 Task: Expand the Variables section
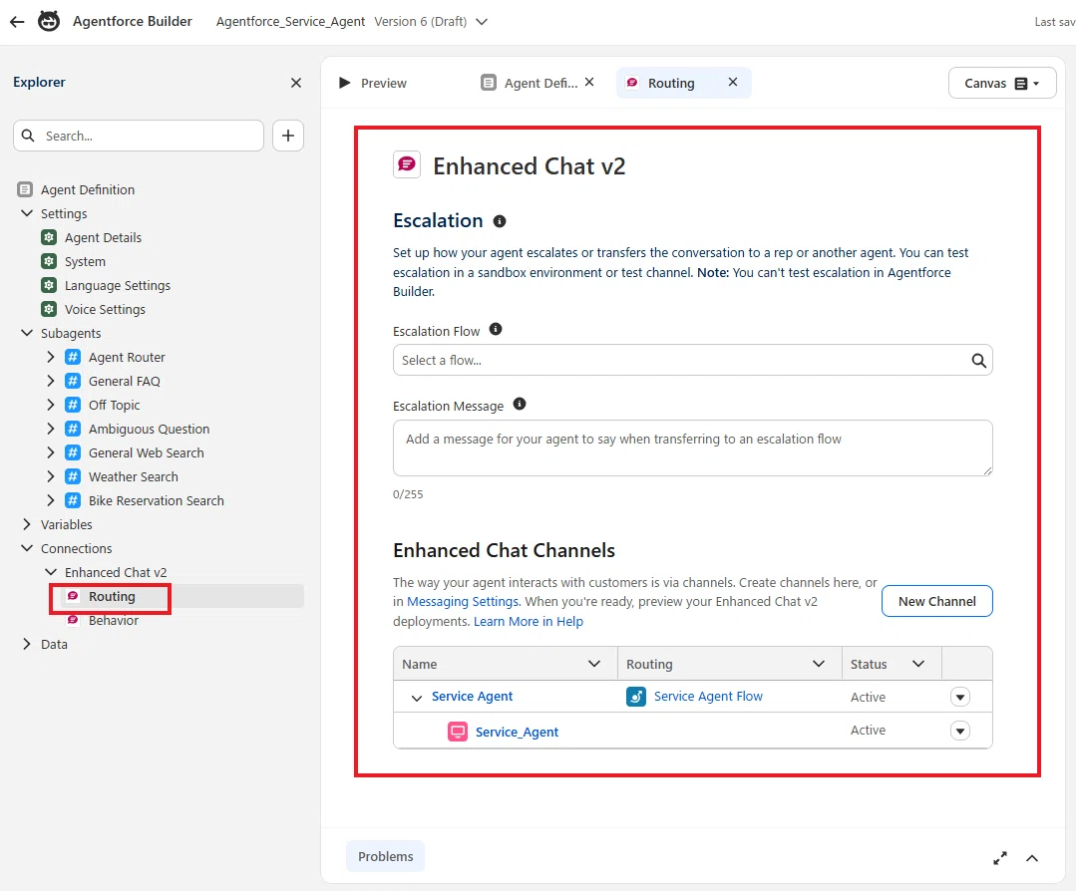[x=27, y=524]
